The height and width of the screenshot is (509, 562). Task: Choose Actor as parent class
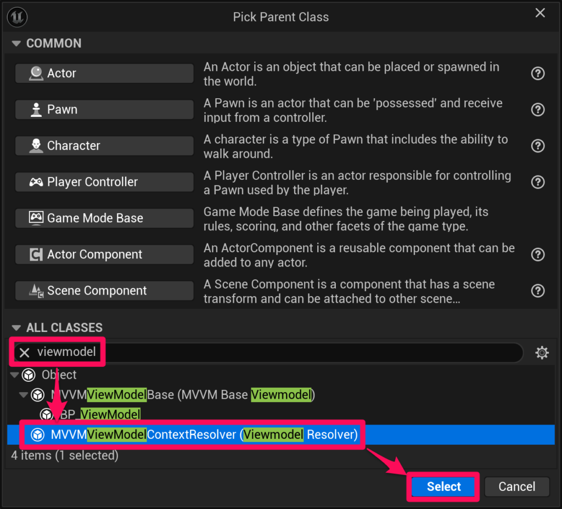104,73
